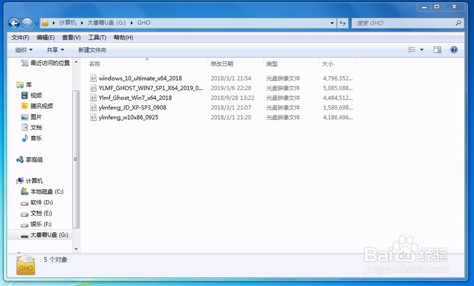Click size cell 1,589,698...
Viewport: 474px width, 286px height.
coord(337,107)
